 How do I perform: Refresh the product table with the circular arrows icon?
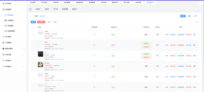(197, 22)
